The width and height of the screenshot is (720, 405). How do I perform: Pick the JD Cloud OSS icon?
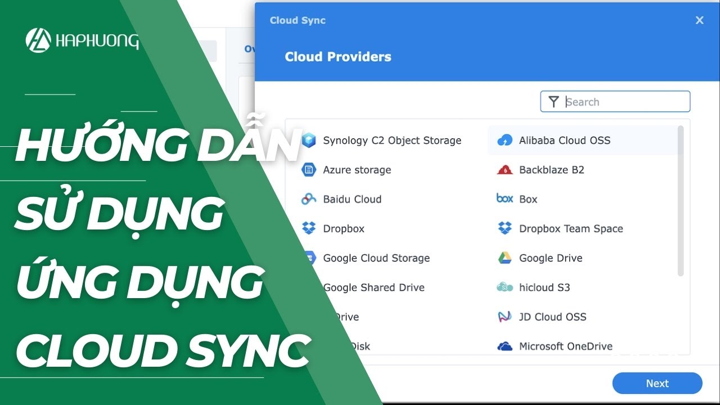click(x=505, y=317)
